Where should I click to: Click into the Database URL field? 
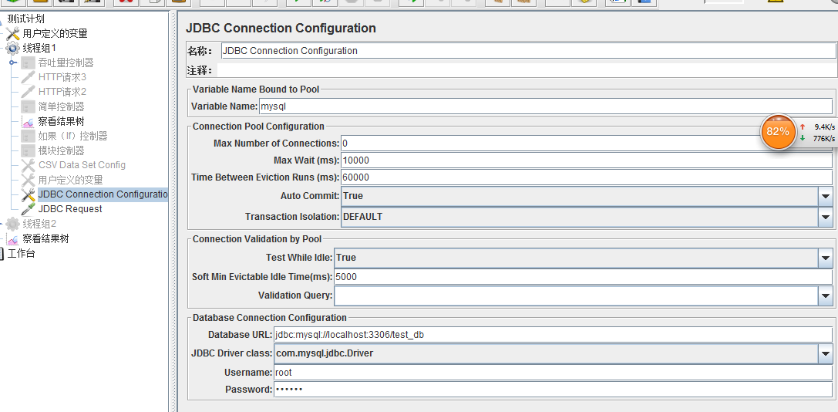point(551,335)
